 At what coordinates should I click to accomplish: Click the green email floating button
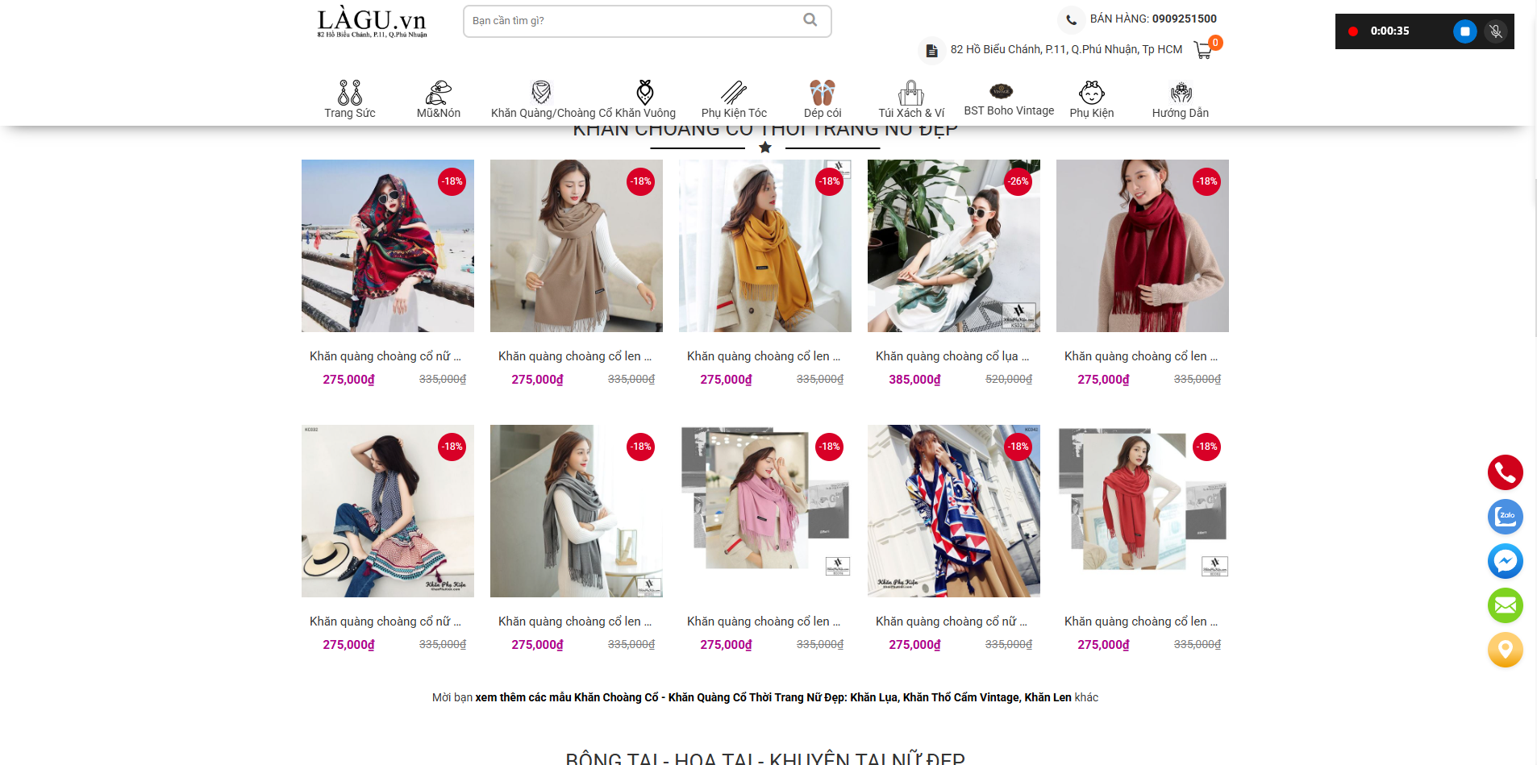pyautogui.click(x=1506, y=605)
